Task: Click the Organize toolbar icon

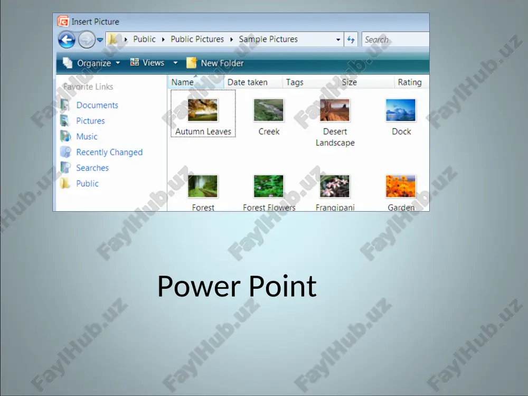Action: click(x=68, y=63)
